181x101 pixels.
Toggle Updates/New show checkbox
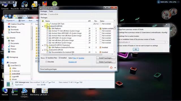pos(46,58)
